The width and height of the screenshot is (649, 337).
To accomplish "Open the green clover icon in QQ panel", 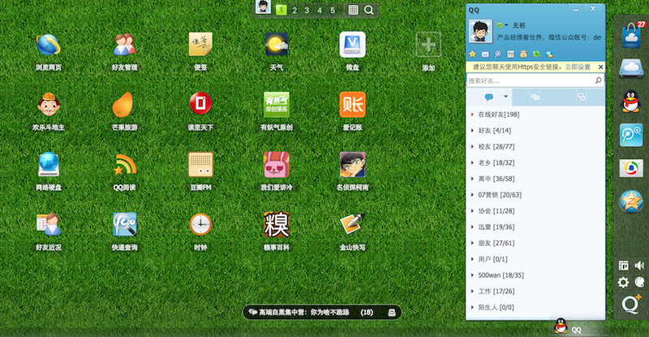I will coord(536,54).
